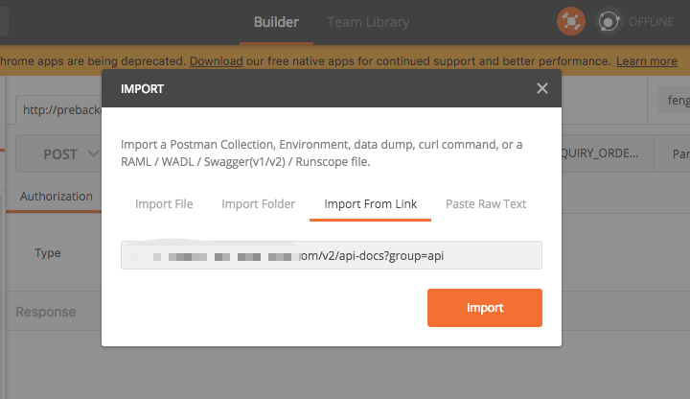The image size is (690, 399).
Task: Click the orange Import button
Action: pos(485,308)
